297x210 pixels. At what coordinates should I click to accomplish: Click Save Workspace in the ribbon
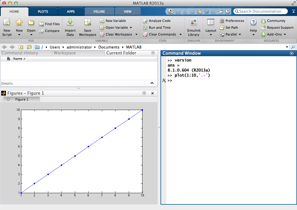[x=88, y=27]
